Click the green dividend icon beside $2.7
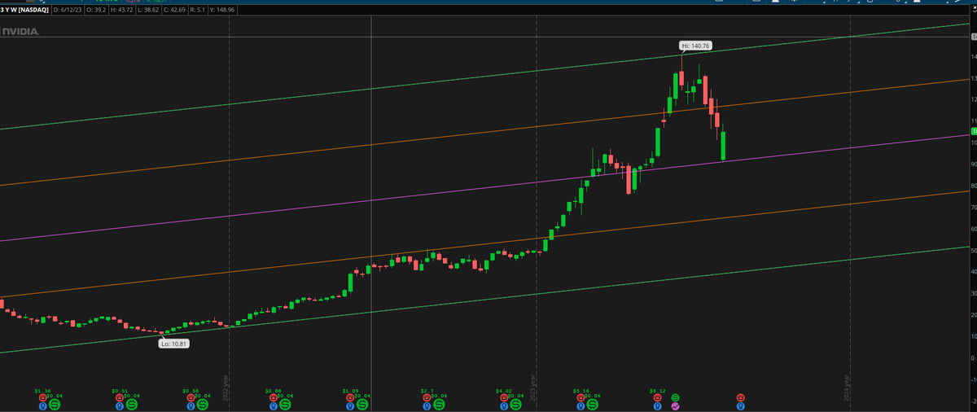977x412 pixels. (439, 404)
